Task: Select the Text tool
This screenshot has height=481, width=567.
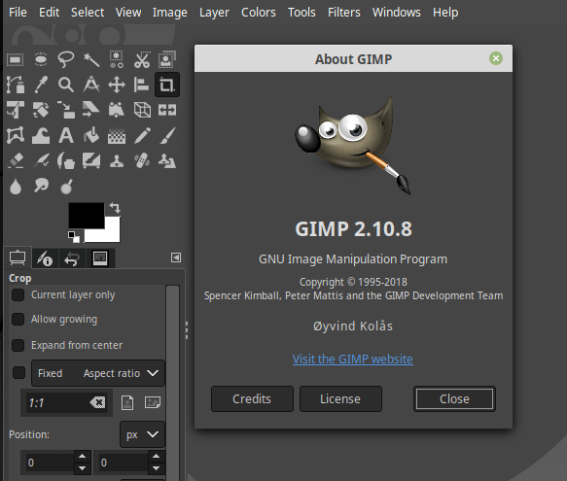Action: point(66,135)
